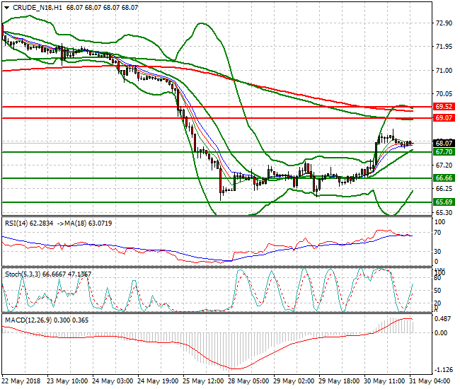Select the 31 May 04:00 time label
460x389 pixels.
click(430, 381)
